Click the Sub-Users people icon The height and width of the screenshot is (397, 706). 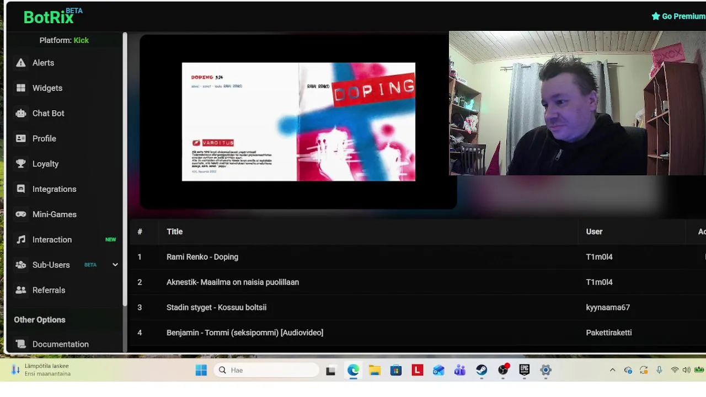pyautogui.click(x=21, y=265)
